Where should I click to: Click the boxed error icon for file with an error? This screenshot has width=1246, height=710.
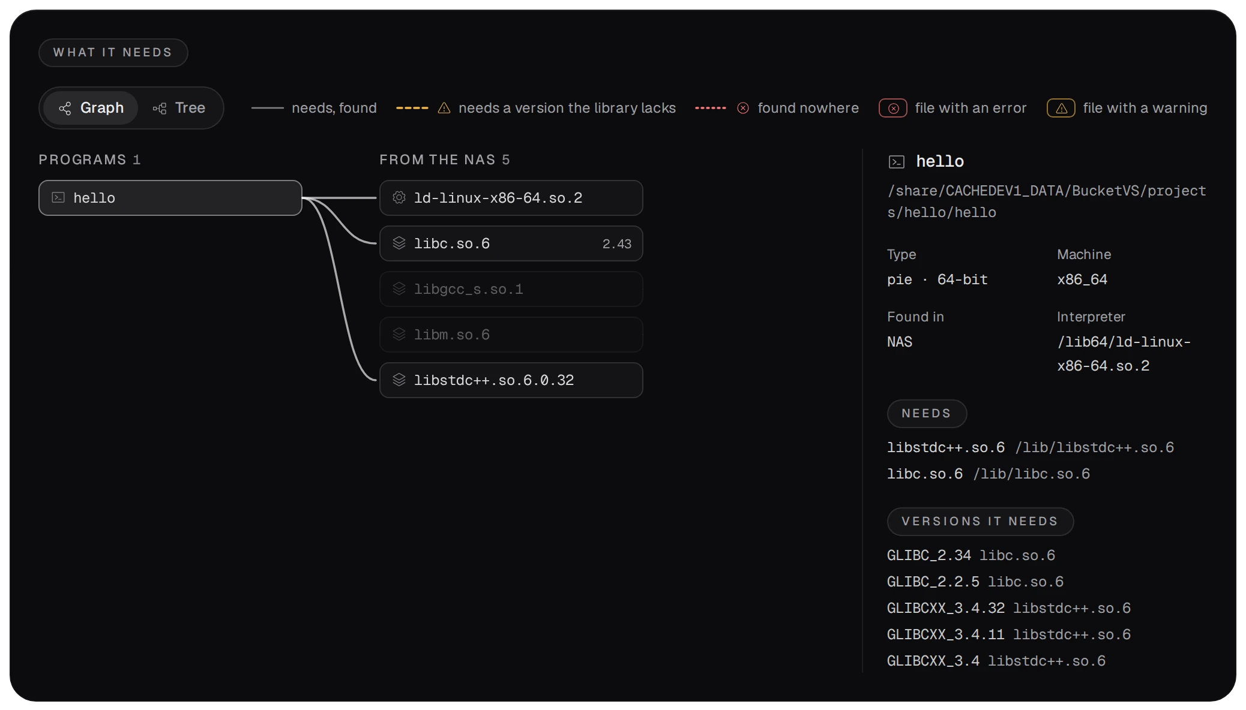tap(893, 108)
